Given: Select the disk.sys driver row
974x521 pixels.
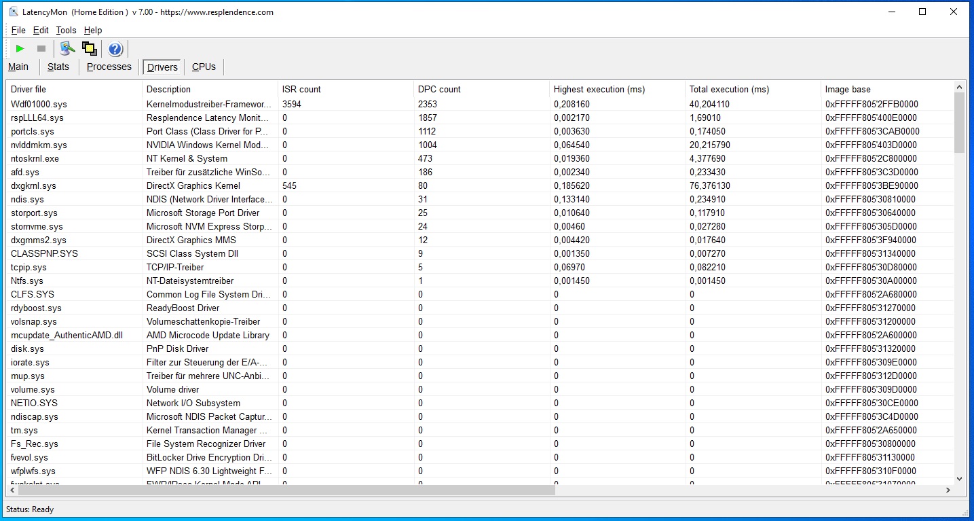Looking at the screenshot, I should tap(480, 348).
